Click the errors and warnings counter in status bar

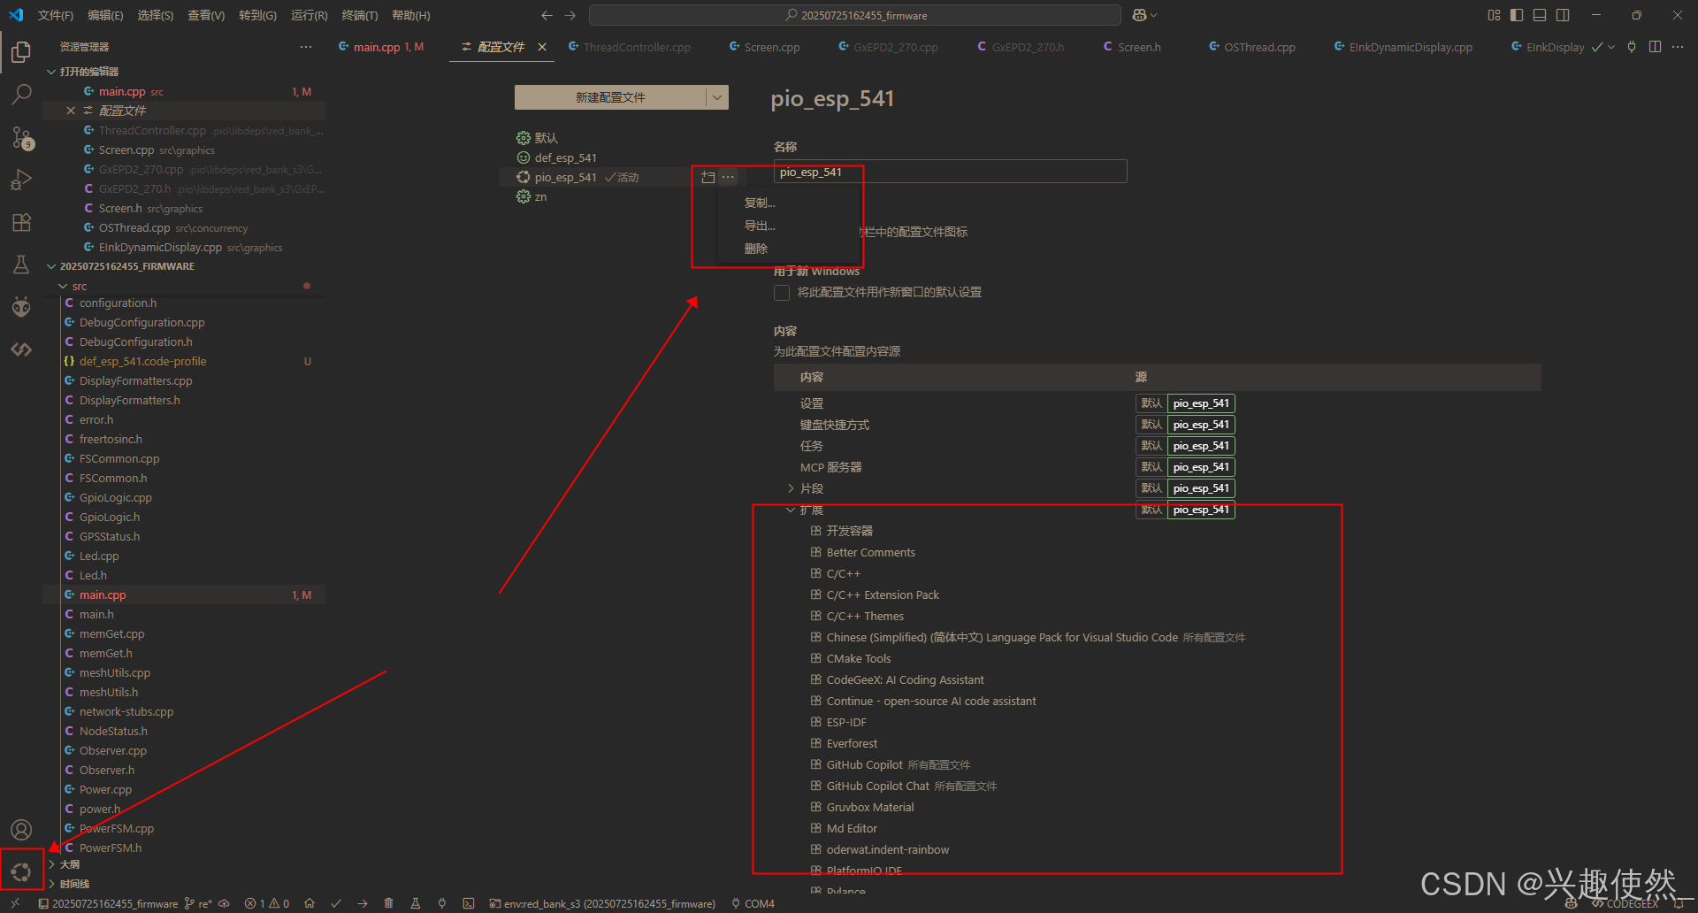[267, 903]
